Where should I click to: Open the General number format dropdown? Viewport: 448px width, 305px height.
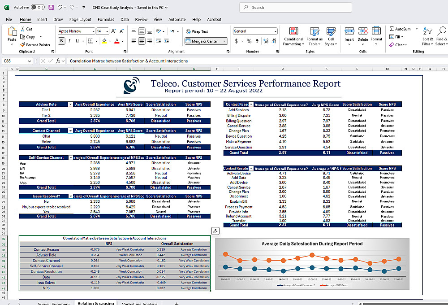tap(276, 31)
